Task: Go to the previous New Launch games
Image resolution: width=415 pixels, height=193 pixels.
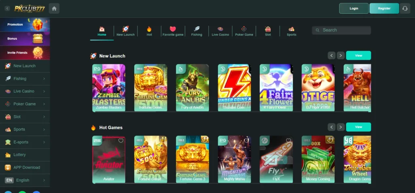Action: click(332, 55)
